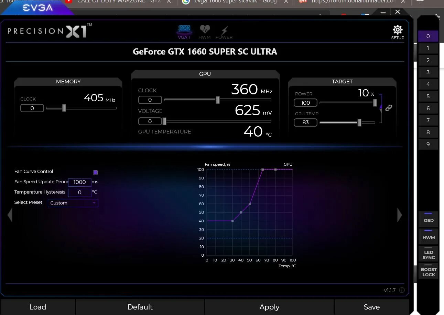Click the fan curve point at 50°C

coord(250,204)
